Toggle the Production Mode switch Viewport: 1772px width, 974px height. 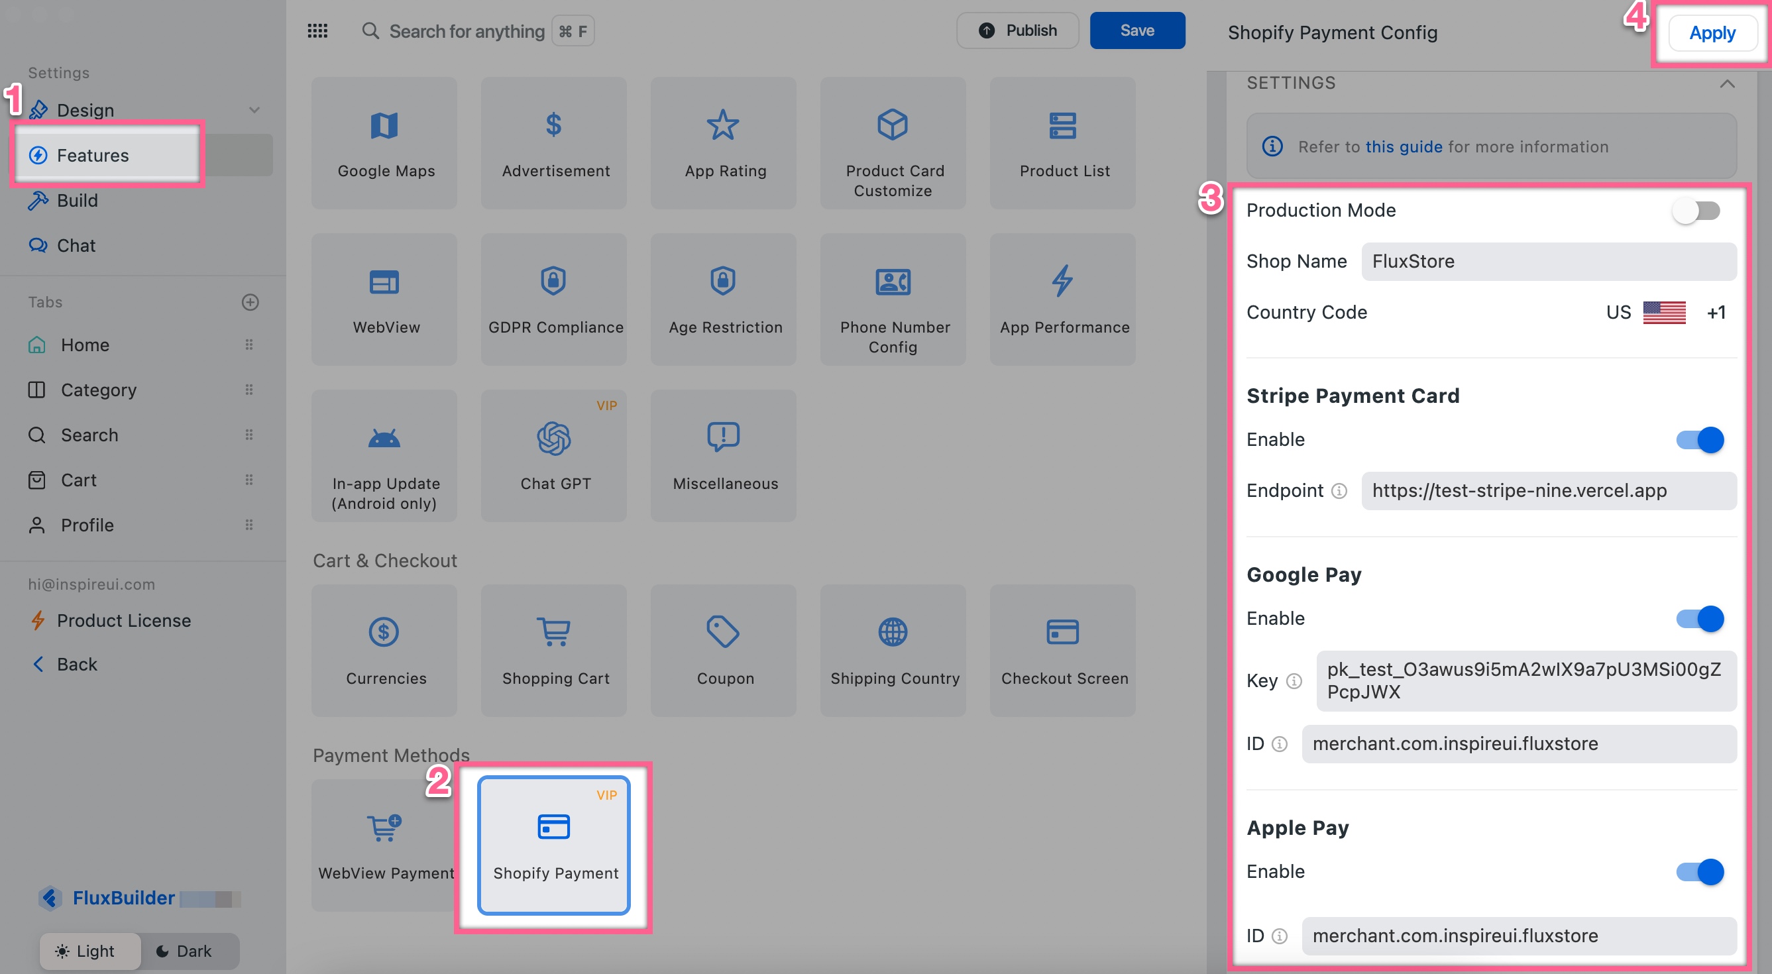(1696, 211)
